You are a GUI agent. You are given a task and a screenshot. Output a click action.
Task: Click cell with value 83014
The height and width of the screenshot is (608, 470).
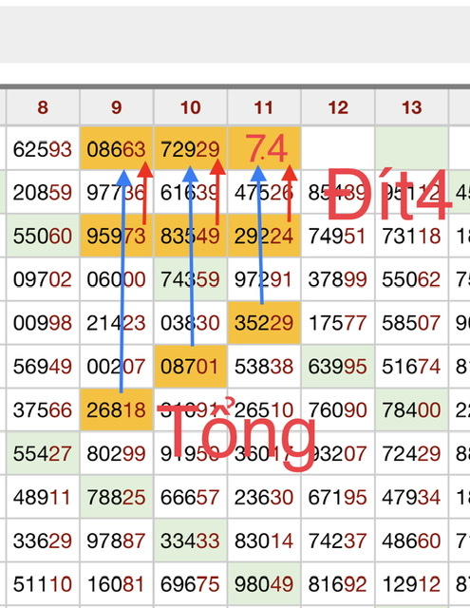point(264,541)
